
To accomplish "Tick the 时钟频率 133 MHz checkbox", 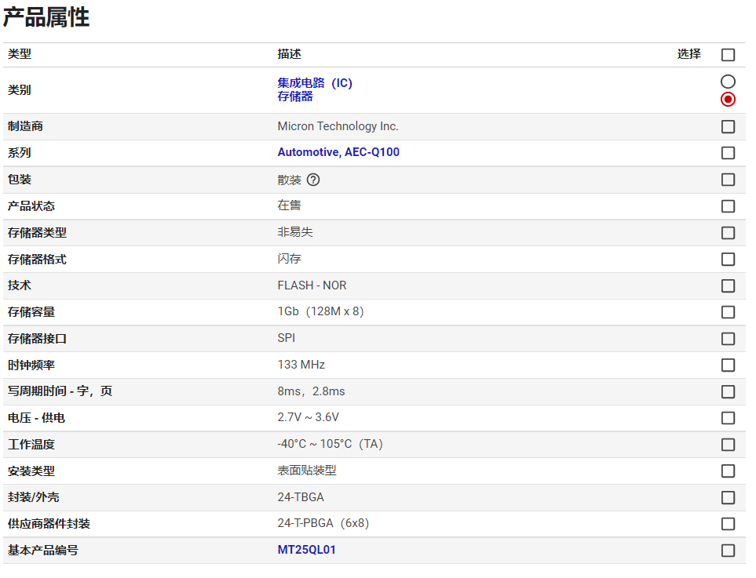I will tap(728, 365).
